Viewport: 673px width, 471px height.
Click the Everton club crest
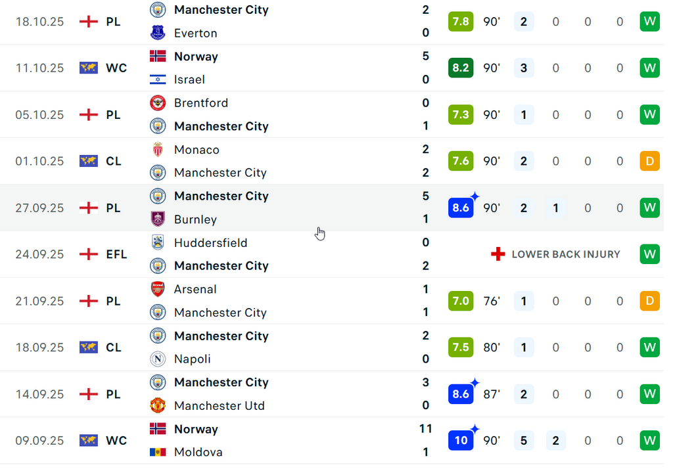click(x=158, y=33)
